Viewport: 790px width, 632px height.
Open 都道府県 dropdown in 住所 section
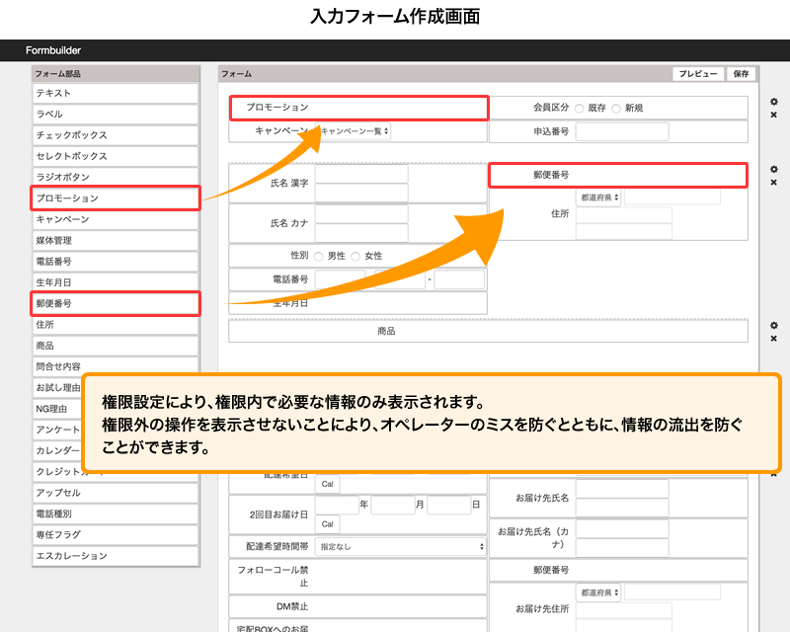598,197
